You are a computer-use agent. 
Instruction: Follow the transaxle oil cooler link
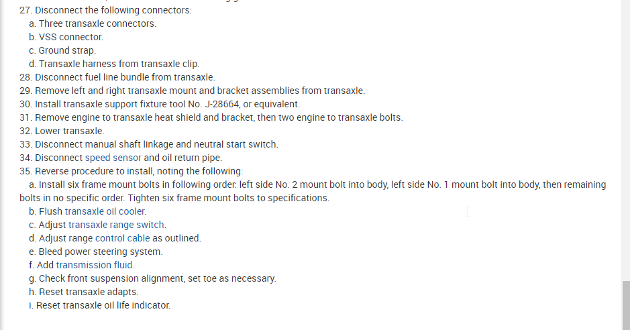(105, 211)
